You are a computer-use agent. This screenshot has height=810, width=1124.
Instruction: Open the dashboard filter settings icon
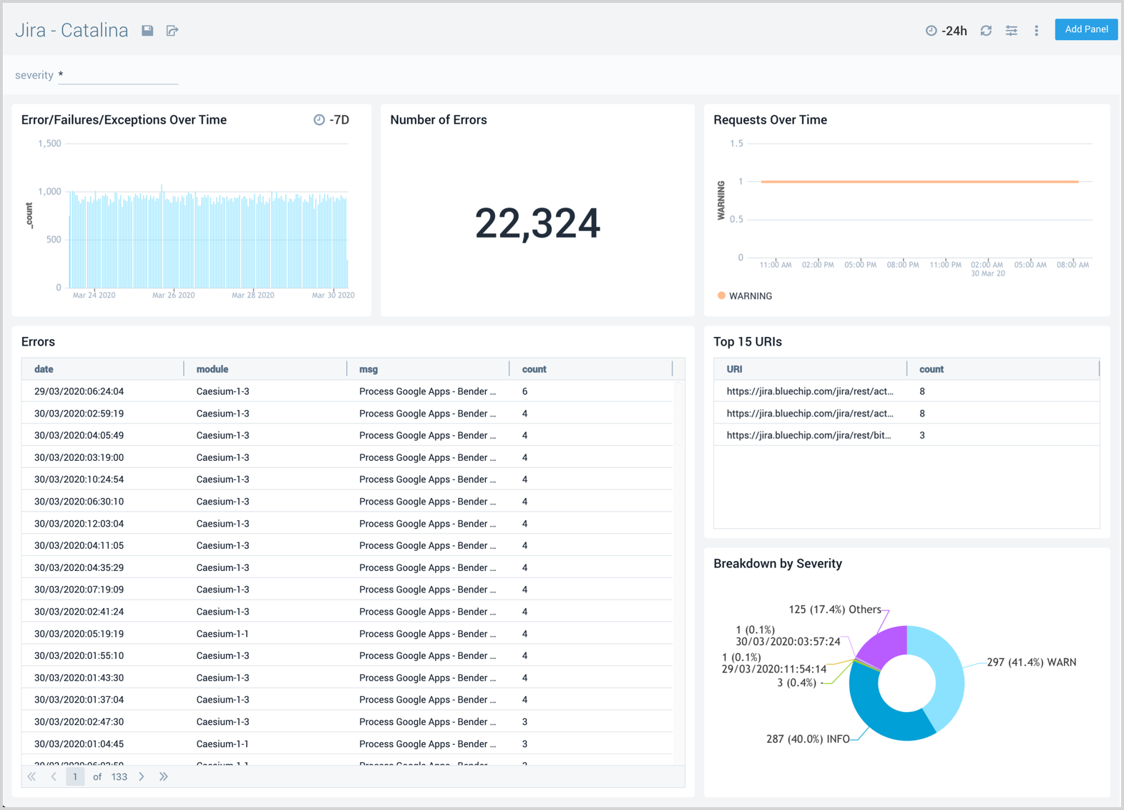1011,31
